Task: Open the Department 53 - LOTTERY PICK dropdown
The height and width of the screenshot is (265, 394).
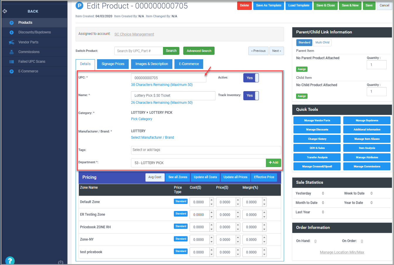Action: 198,163
